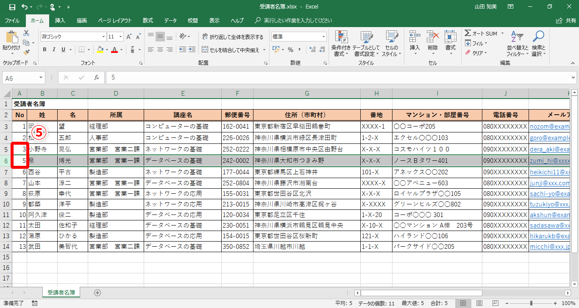Image resolution: width=579 pixels, height=308 pixels.
Task: Decrease the cell indent
Action: tap(182, 49)
